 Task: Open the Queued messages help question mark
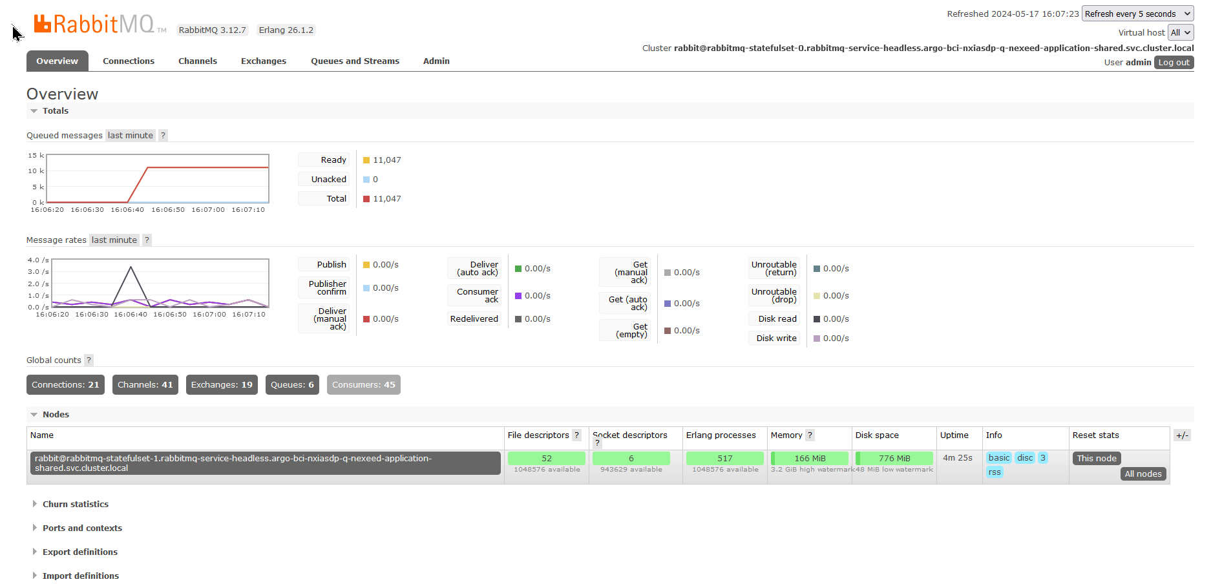(x=163, y=136)
